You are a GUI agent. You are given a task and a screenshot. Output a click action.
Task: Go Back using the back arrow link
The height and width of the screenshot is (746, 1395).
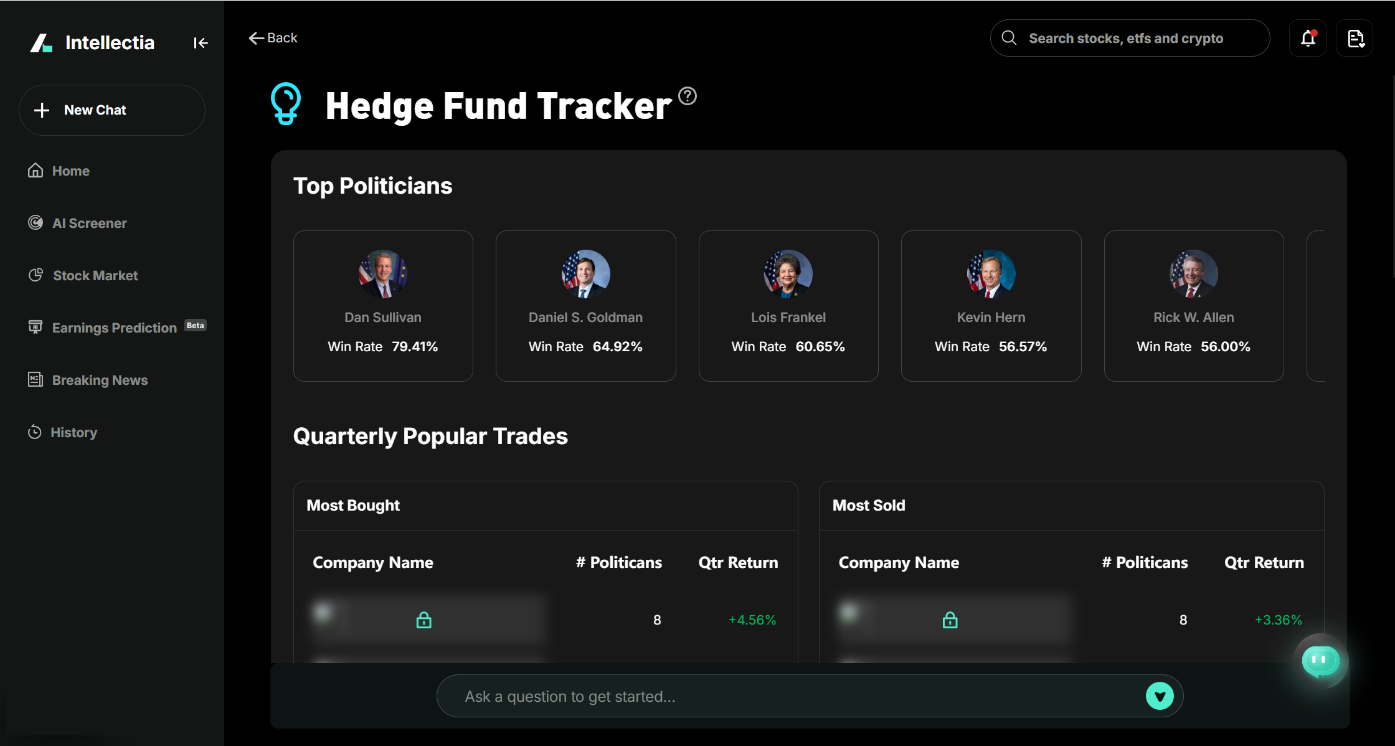tap(272, 37)
